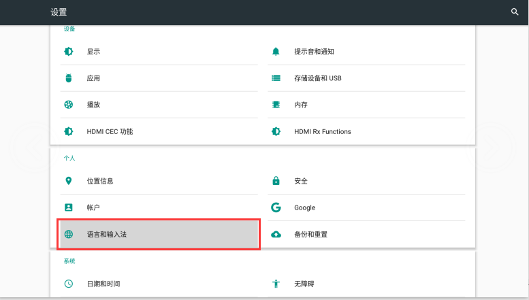The width and height of the screenshot is (529, 300).
Task: Click the film reel icon beside 播放
Action: coord(68,105)
